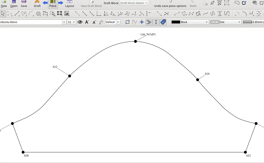Toggle the piece label tag display
264x163 pixels.
pos(163,22)
